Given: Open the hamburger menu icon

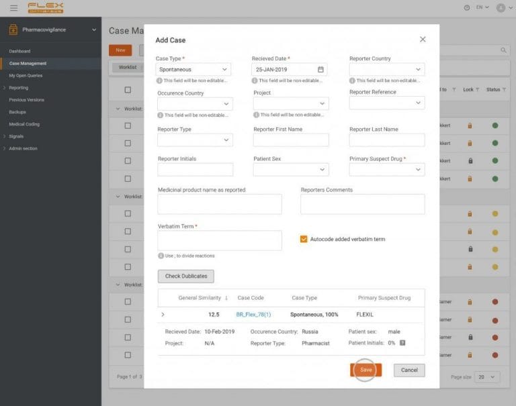Looking at the screenshot, I should (x=13, y=7).
